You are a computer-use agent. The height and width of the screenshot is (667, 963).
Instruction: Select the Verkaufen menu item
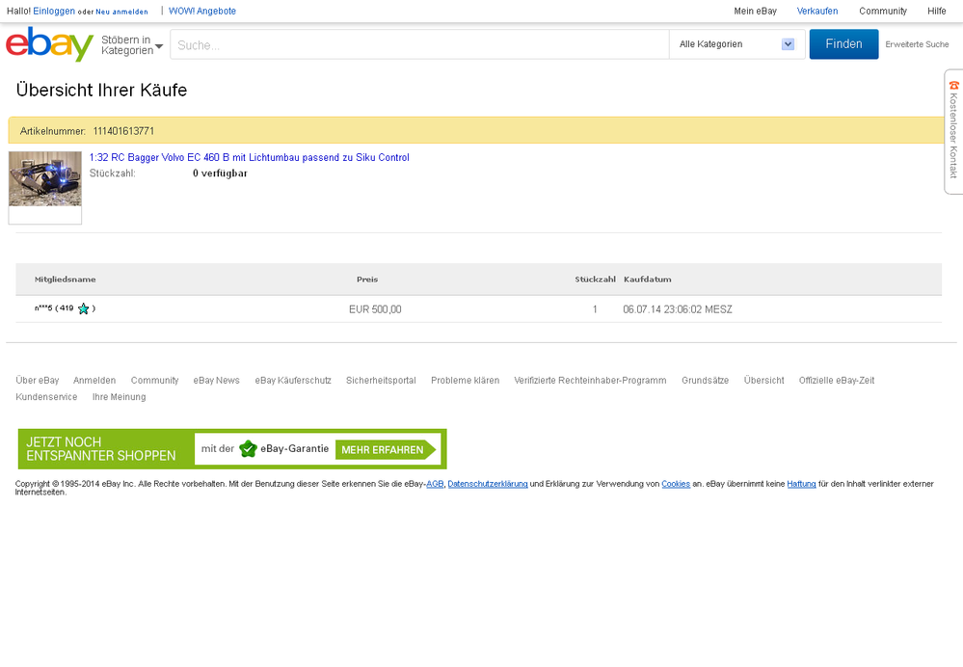817,12
